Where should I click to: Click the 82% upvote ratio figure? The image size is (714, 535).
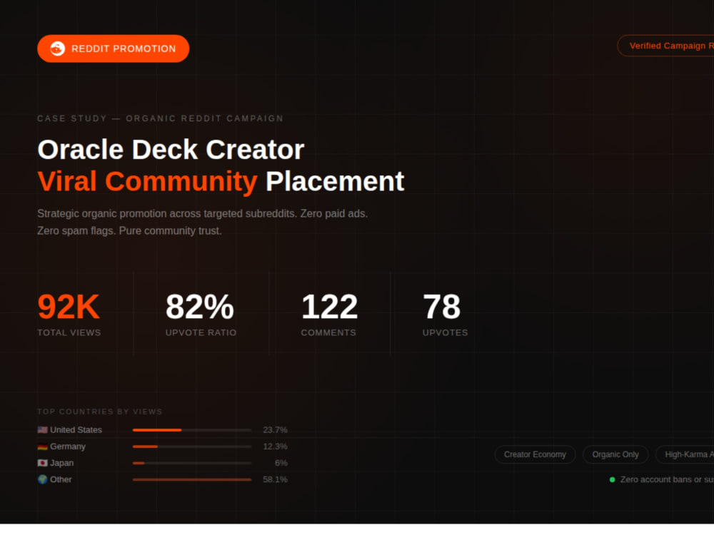point(199,307)
